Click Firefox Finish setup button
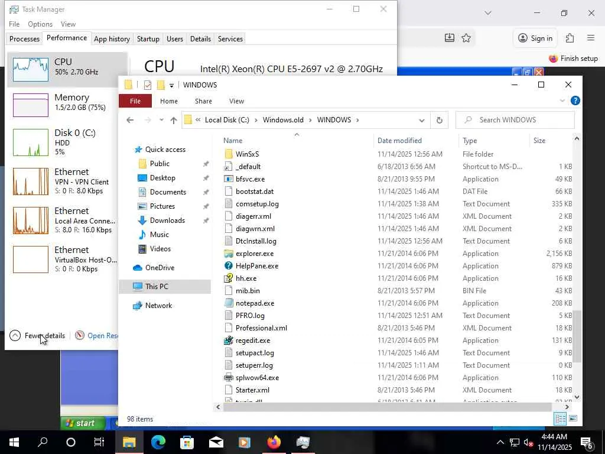This screenshot has height=454, width=605. [573, 59]
